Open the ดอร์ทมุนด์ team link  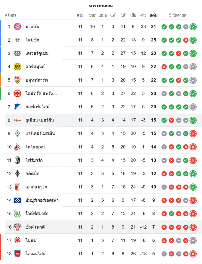point(35,67)
